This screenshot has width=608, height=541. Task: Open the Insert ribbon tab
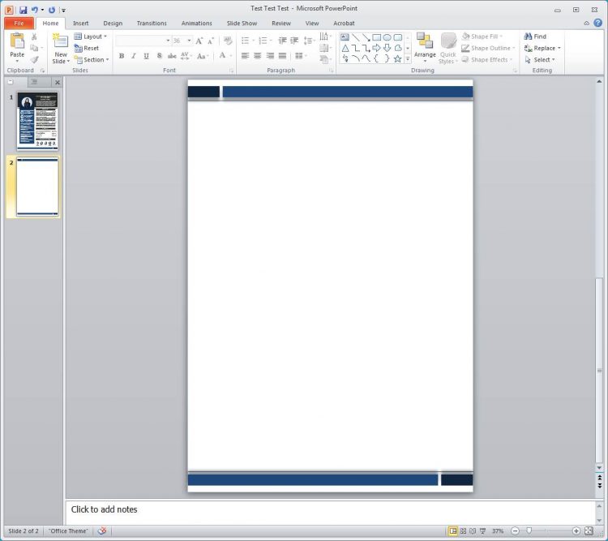point(81,24)
